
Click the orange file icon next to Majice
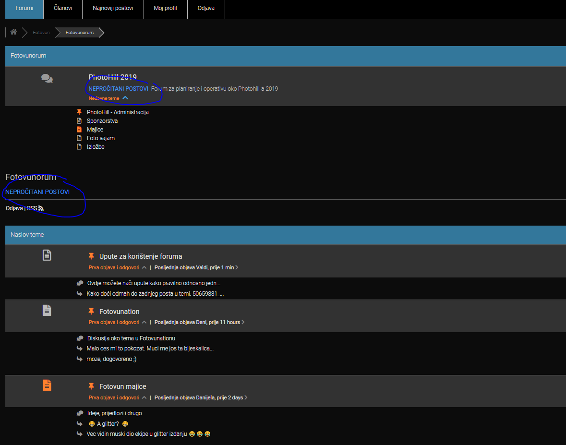79,130
